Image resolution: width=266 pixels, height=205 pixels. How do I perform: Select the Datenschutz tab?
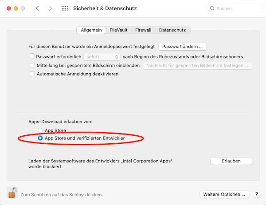172,30
